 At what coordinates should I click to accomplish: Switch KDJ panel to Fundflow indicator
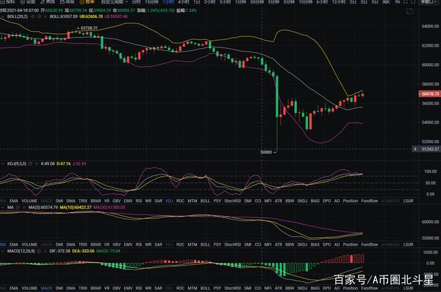click(x=369, y=201)
